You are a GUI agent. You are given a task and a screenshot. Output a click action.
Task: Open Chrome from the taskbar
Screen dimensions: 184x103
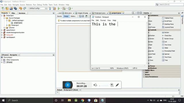pos(83,100)
